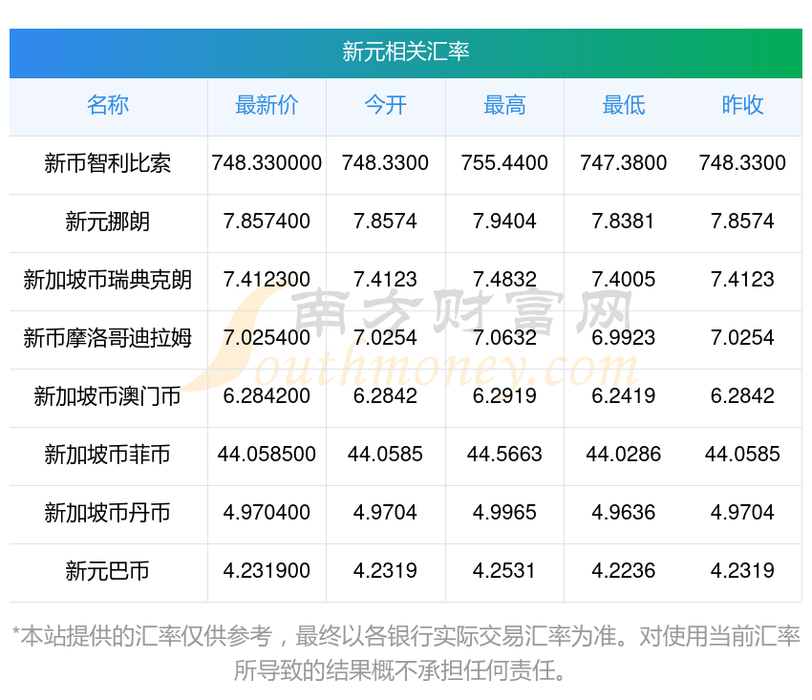This screenshot has width=812, height=700.
Task: Click highest value 44.5663
Action: pyautogui.click(x=504, y=455)
